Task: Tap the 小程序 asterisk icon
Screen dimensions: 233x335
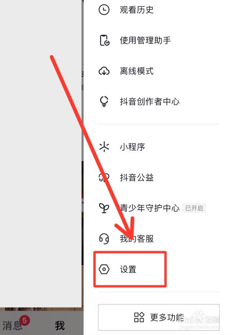Action: coord(104,147)
